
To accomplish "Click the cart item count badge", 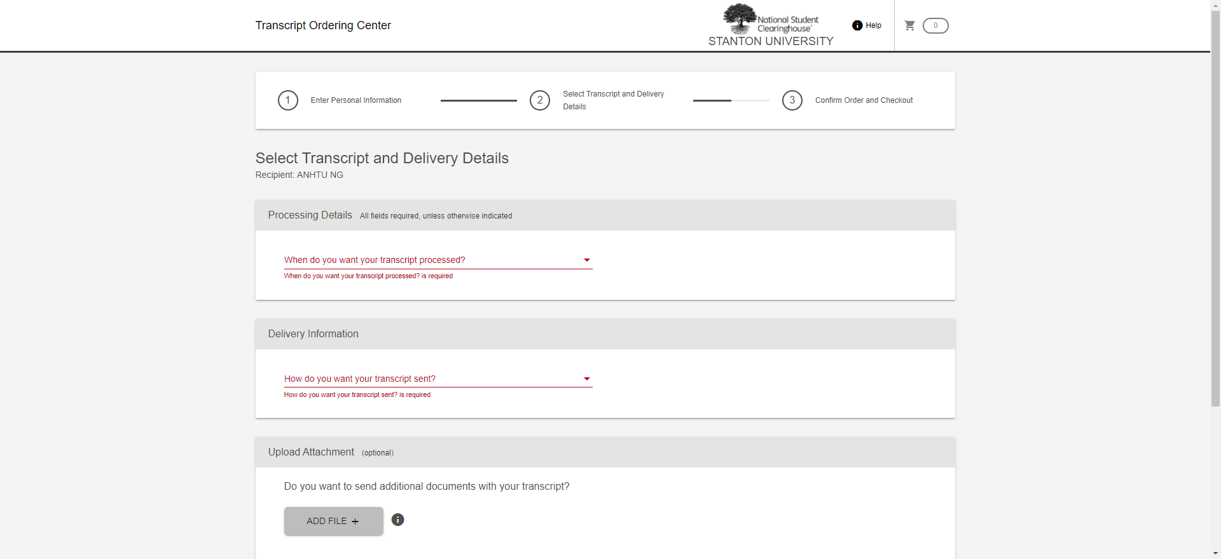I will [935, 25].
